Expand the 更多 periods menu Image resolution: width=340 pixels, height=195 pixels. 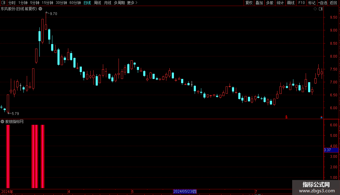coord(132,3)
